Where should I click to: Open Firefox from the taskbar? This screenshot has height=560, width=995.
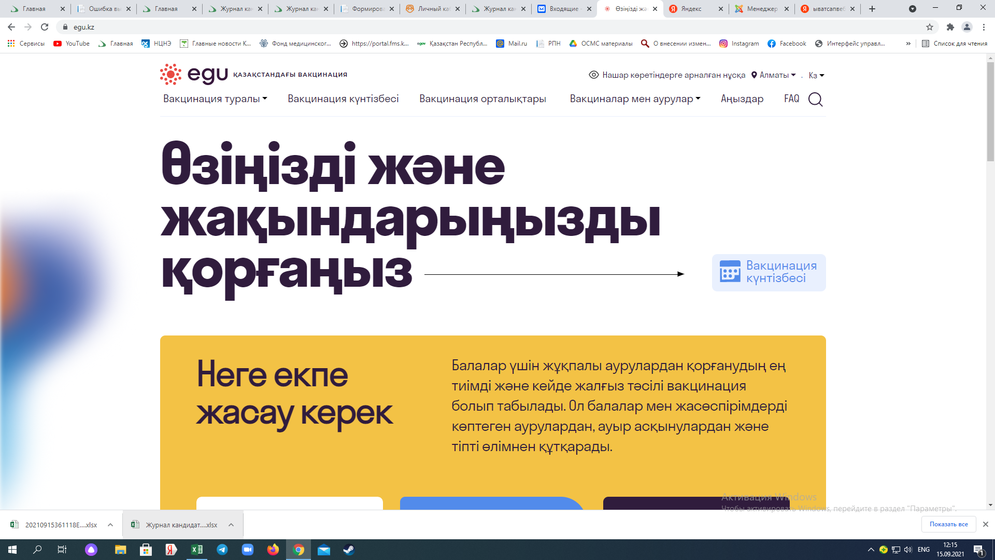[x=273, y=550]
